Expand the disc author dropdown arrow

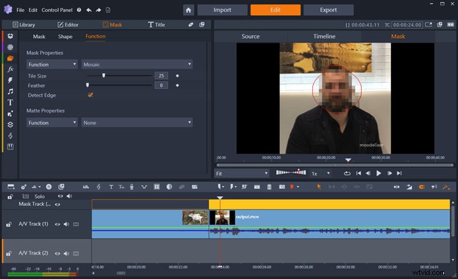(x=39, y=187)
